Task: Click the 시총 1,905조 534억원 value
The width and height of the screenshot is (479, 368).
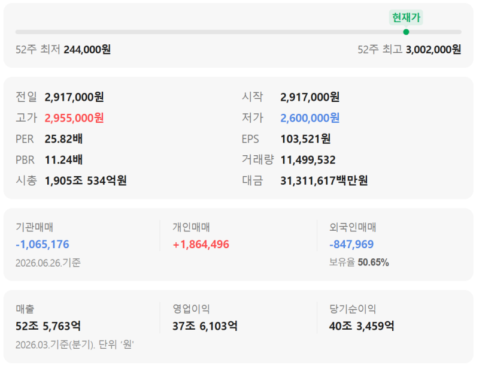Action: (86, 180)
